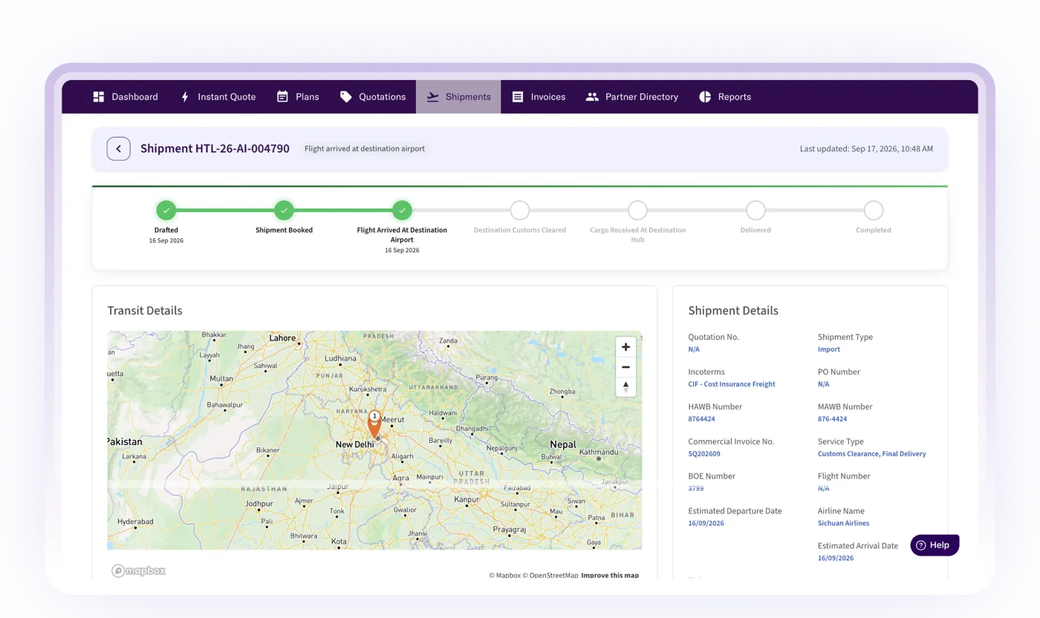Image resolution: width=1040 pixels, height=618 pixels.
Task: Click the Dashboard grid icon
Action: click(98, 96)
